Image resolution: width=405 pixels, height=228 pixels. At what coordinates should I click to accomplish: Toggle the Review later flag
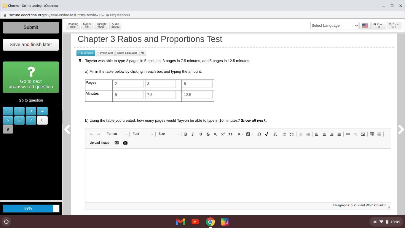[105, 53]
